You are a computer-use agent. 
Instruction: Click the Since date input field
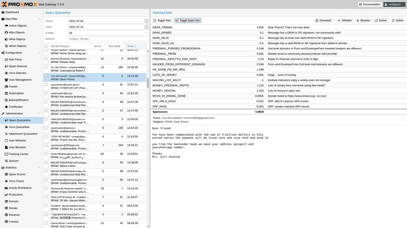[x=106, y=21]
